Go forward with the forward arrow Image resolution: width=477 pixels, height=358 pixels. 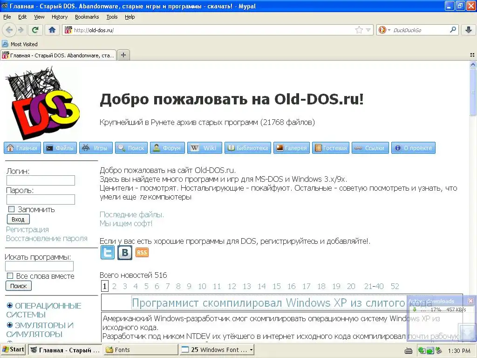tap(20, 30)
